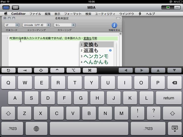Tap the left .?123 key
183x137 pixels.
pos(12,128)
